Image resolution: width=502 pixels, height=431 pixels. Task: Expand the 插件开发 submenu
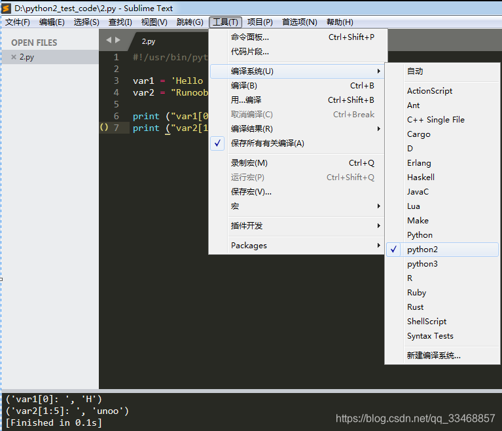coord(297,225)
